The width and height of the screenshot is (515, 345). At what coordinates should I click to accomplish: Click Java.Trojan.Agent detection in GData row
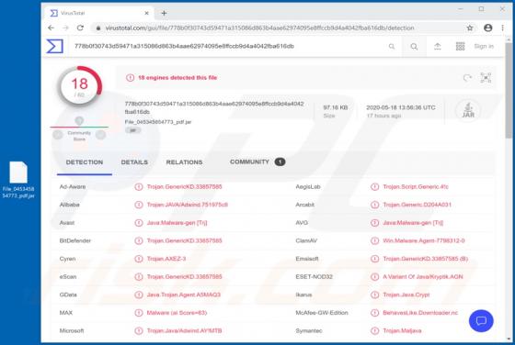point(184,295)
